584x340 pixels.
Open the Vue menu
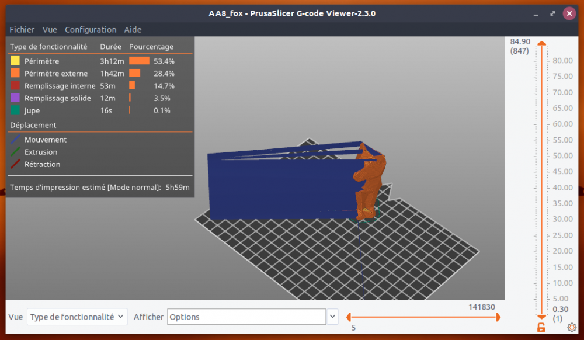click(50, 29)
